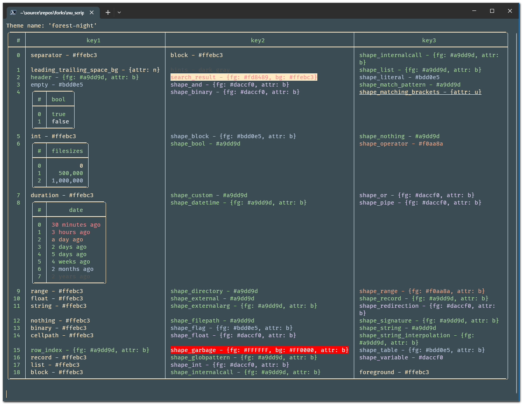
Task: Click 'shape_range' entry in key3
Action: 422,291
